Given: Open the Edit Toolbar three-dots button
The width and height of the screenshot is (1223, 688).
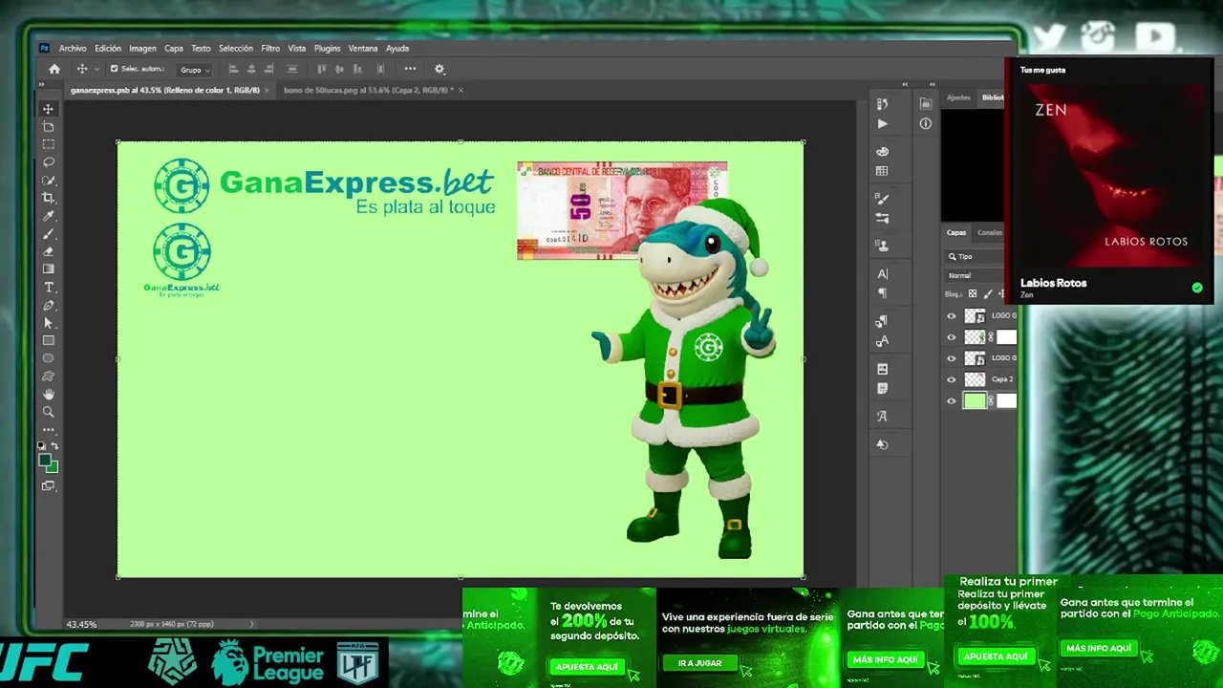Looking at the screenshot, I should click(48, 429).
